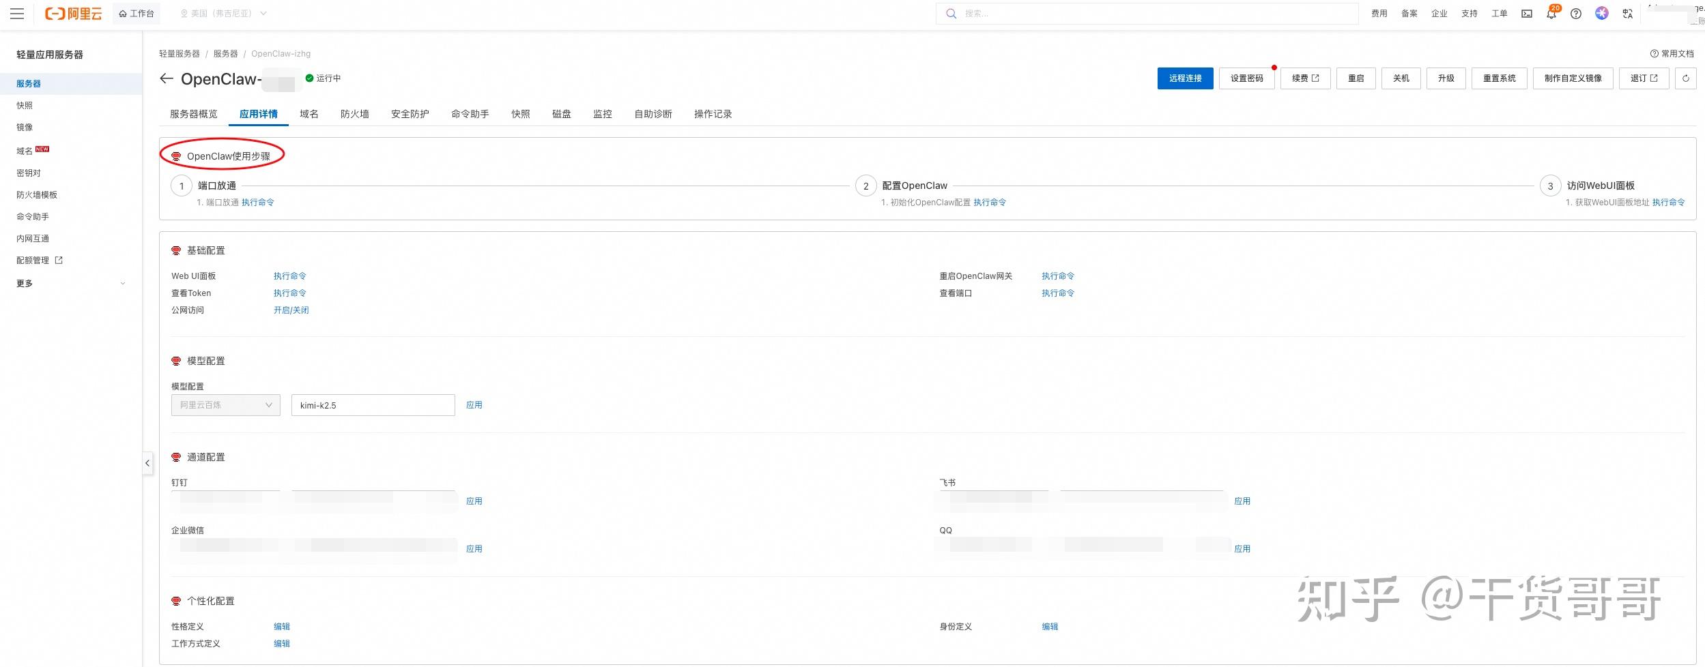Expand the 更多 section in the sidebar
The image size is (1705, 667).
[x=71, y=284]
